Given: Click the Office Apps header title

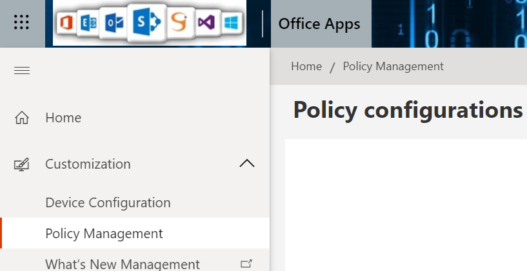Looking at the screenshot, I should tap(319, 24).
